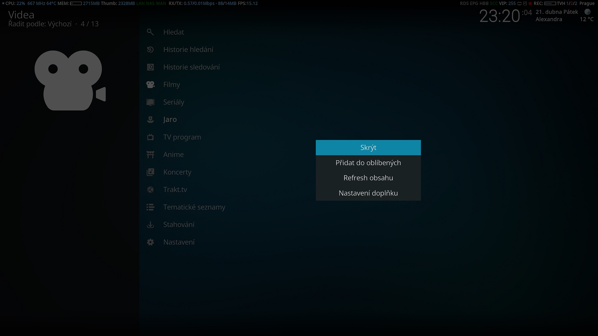
Task: Select Skrýt in the context menu
Action: point(368,147)
